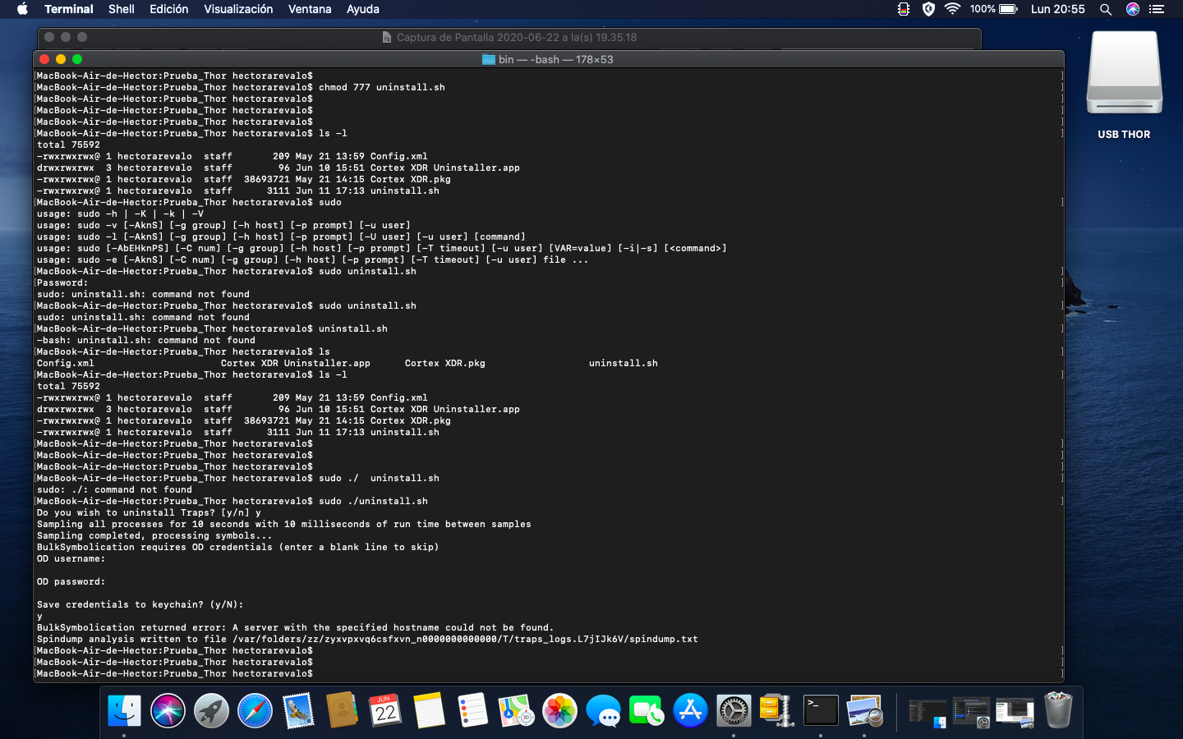Open the Ventana menu

tap(310, 9)
